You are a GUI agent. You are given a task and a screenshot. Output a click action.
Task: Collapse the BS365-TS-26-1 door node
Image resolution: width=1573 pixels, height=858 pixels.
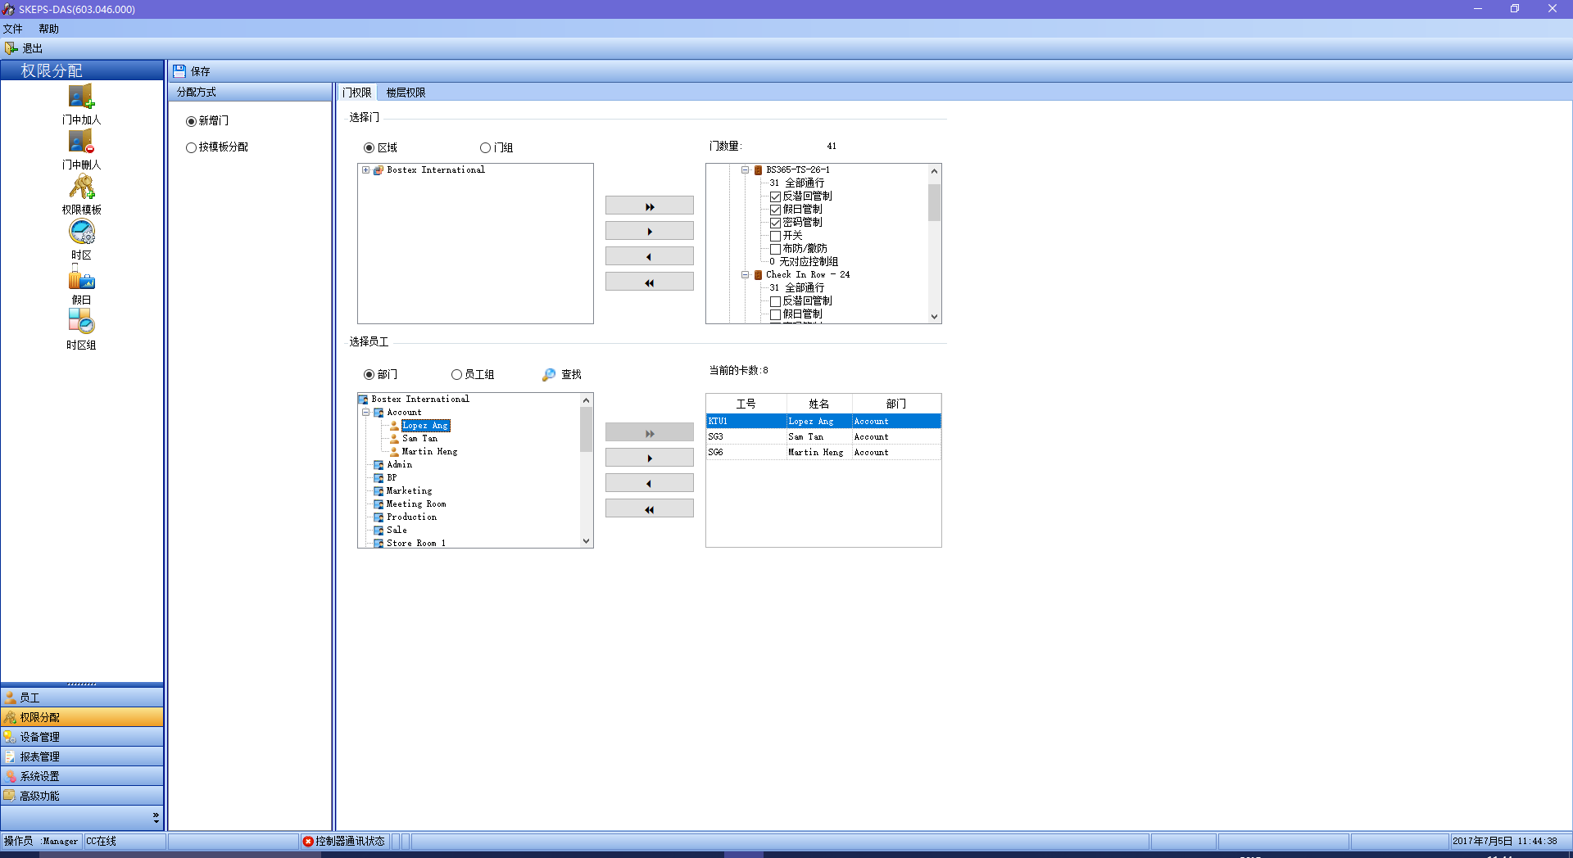745,170
